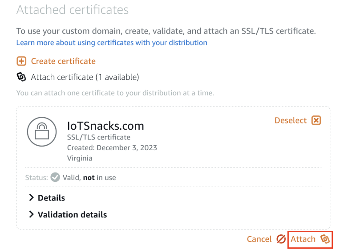
Task: Click the 'SSL/TLS certificate' subtitle text
Action: tap(99, 137)
